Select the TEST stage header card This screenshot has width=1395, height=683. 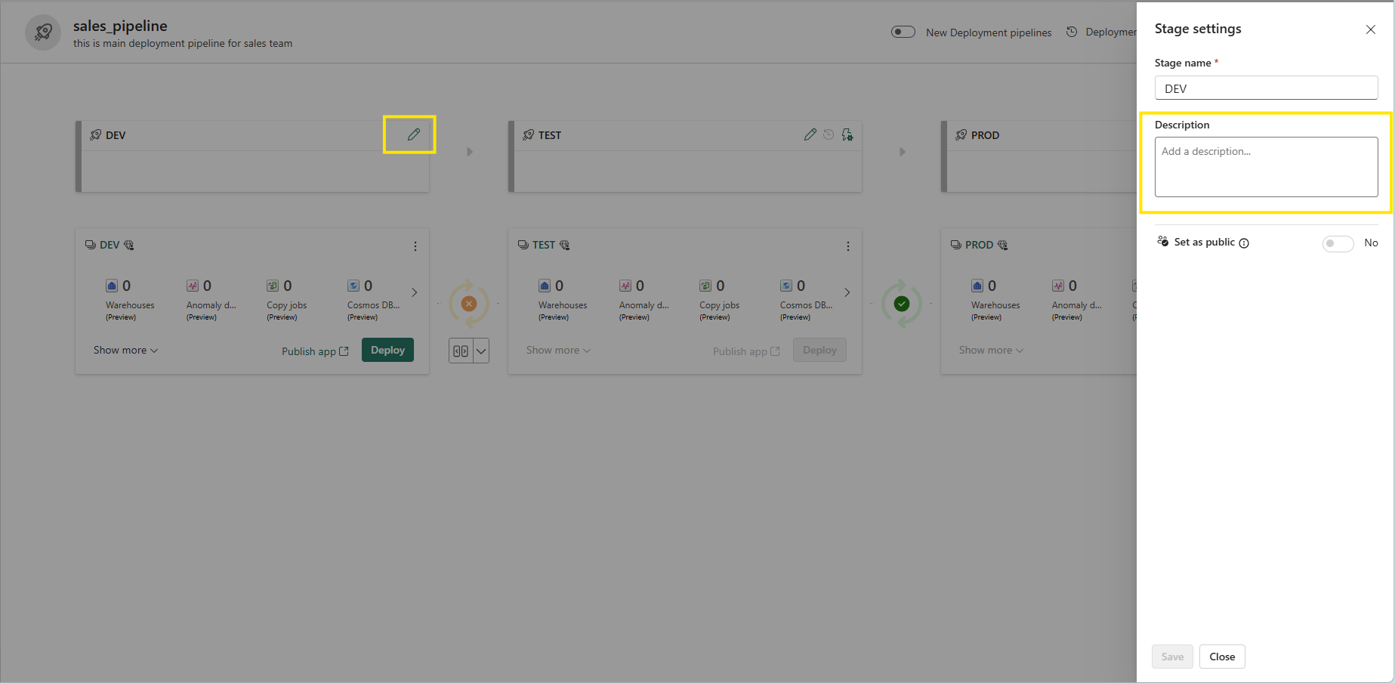[x=685, y=156]
